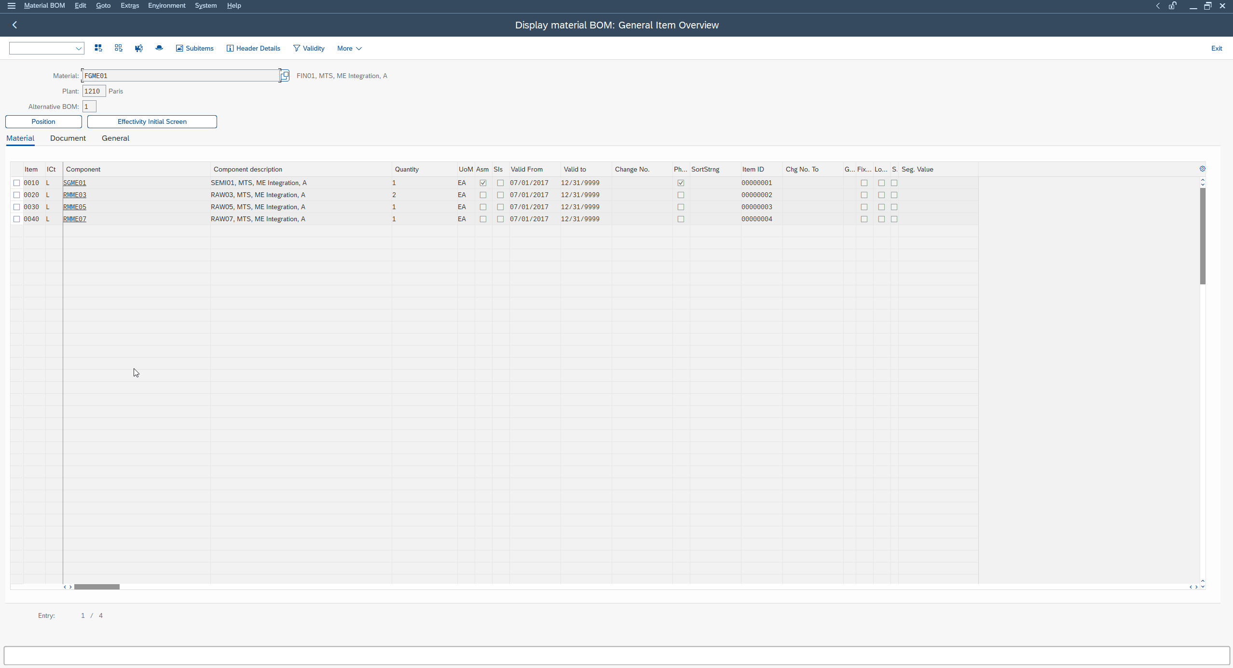Open the Edit menu

[x=81, y=6]
